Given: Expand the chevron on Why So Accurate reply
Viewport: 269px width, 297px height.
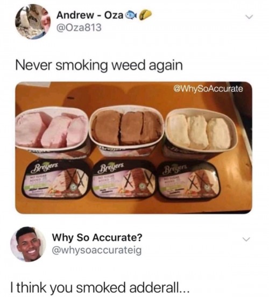Looking at the screenshot, I should (247, 239).
